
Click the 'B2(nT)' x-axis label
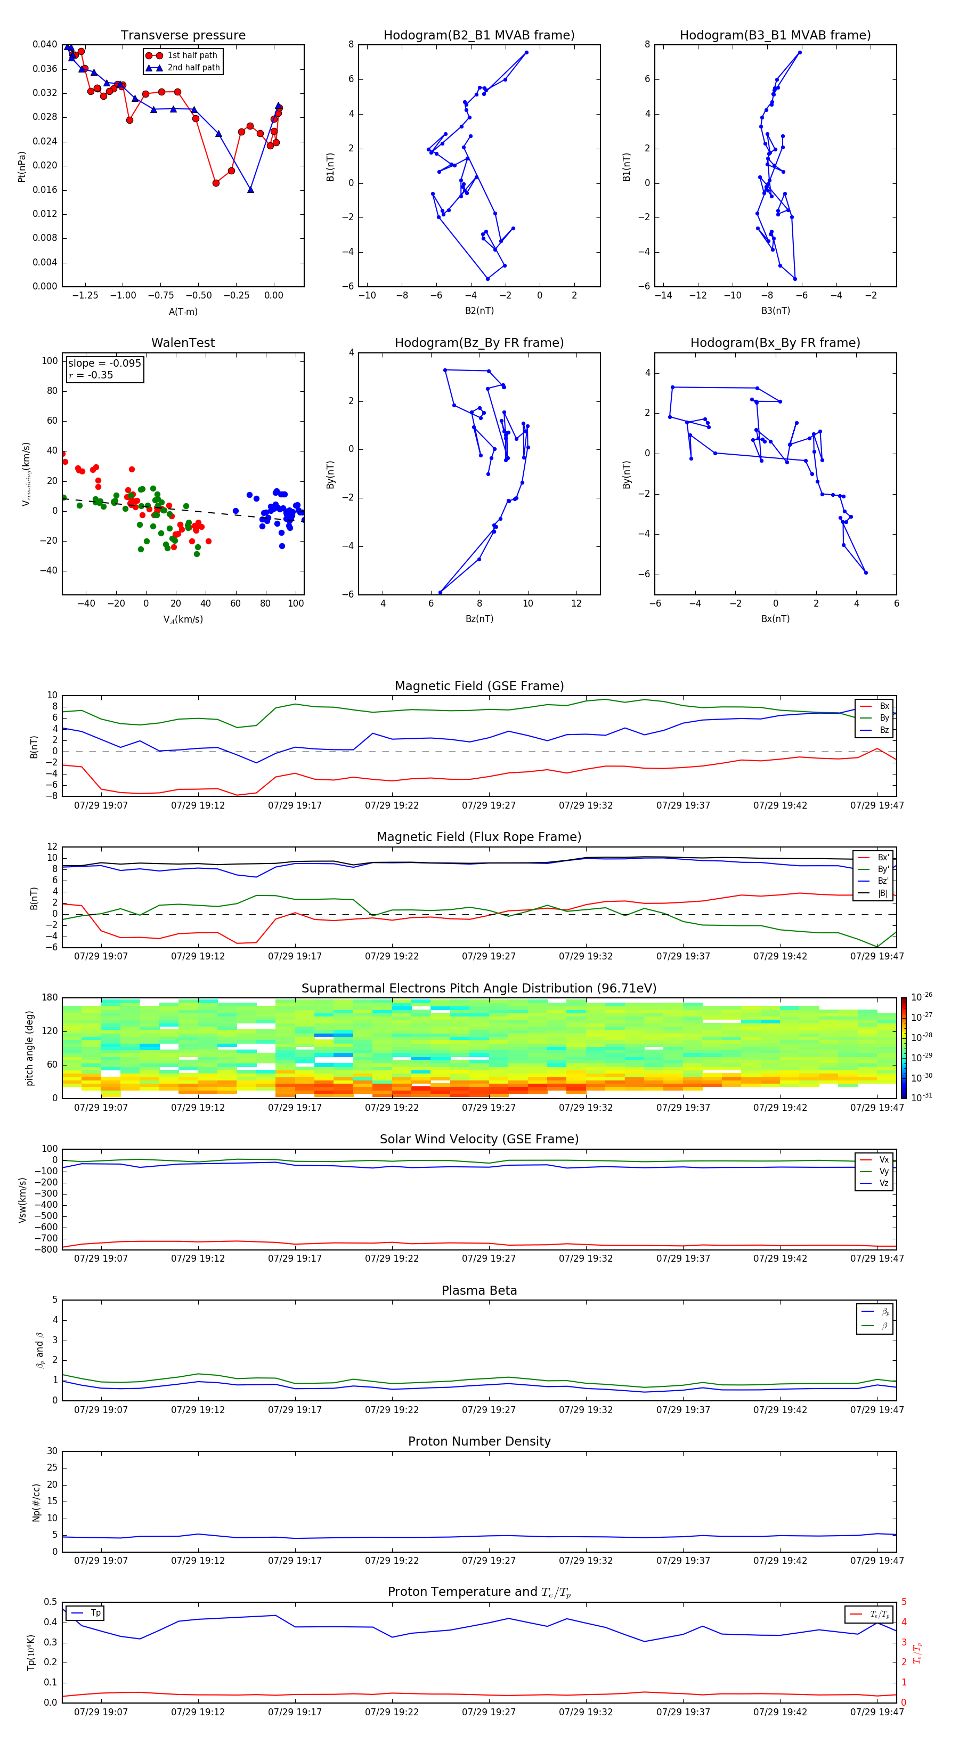click(x=479, y=311)
